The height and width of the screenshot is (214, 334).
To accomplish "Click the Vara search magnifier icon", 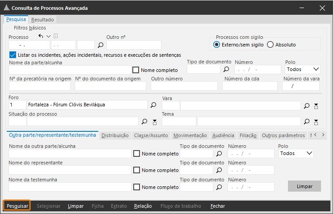I will coord(307,105).
